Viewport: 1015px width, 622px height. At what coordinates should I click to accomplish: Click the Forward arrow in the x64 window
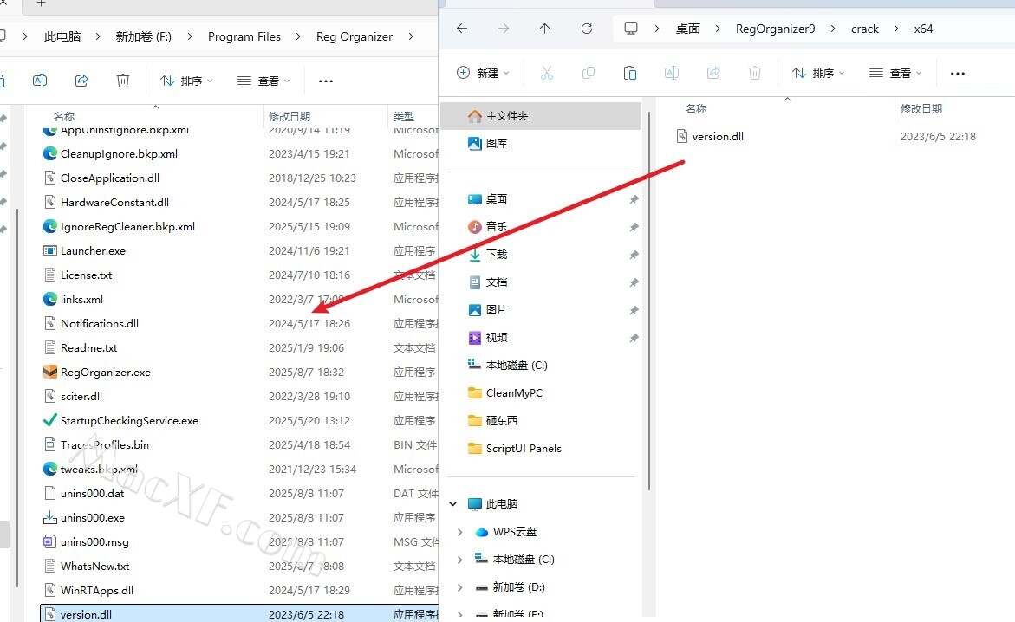pos(503,29)
